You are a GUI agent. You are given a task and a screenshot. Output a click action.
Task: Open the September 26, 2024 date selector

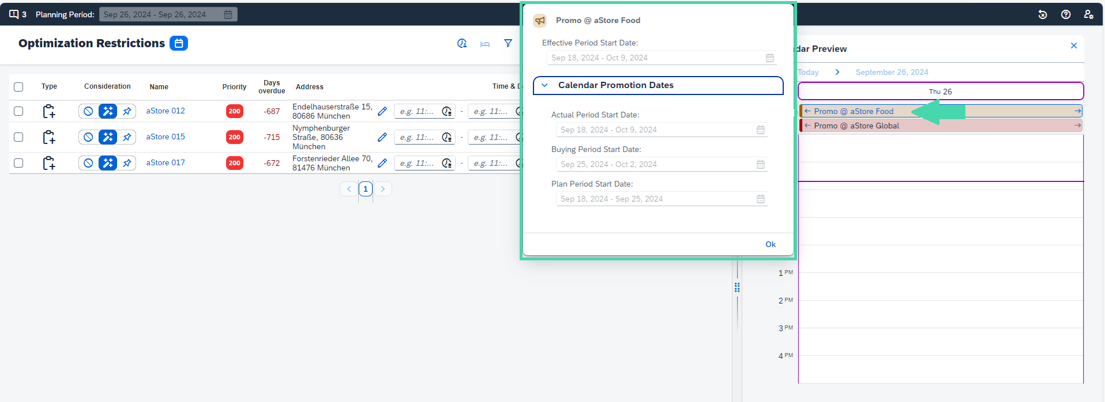tap(892, 72)
